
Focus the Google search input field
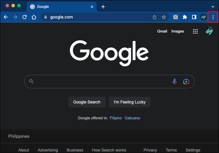click(102, 82)
